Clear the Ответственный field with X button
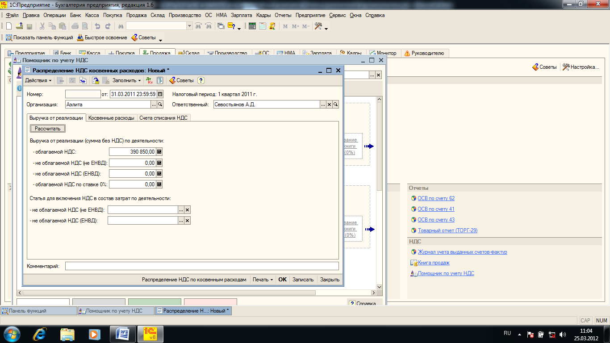 329,105
